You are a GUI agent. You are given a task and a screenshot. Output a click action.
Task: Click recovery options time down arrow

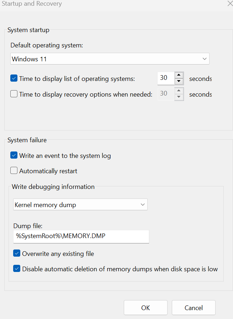179,97
